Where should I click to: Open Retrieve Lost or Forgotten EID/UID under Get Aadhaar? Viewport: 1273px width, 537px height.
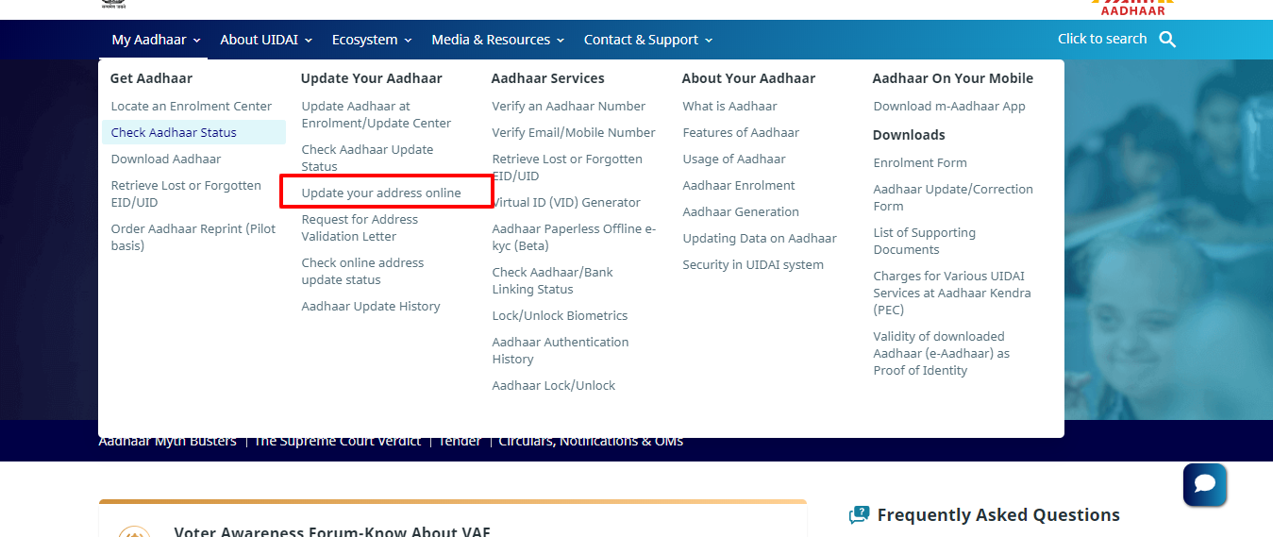(x=186, y=194)
